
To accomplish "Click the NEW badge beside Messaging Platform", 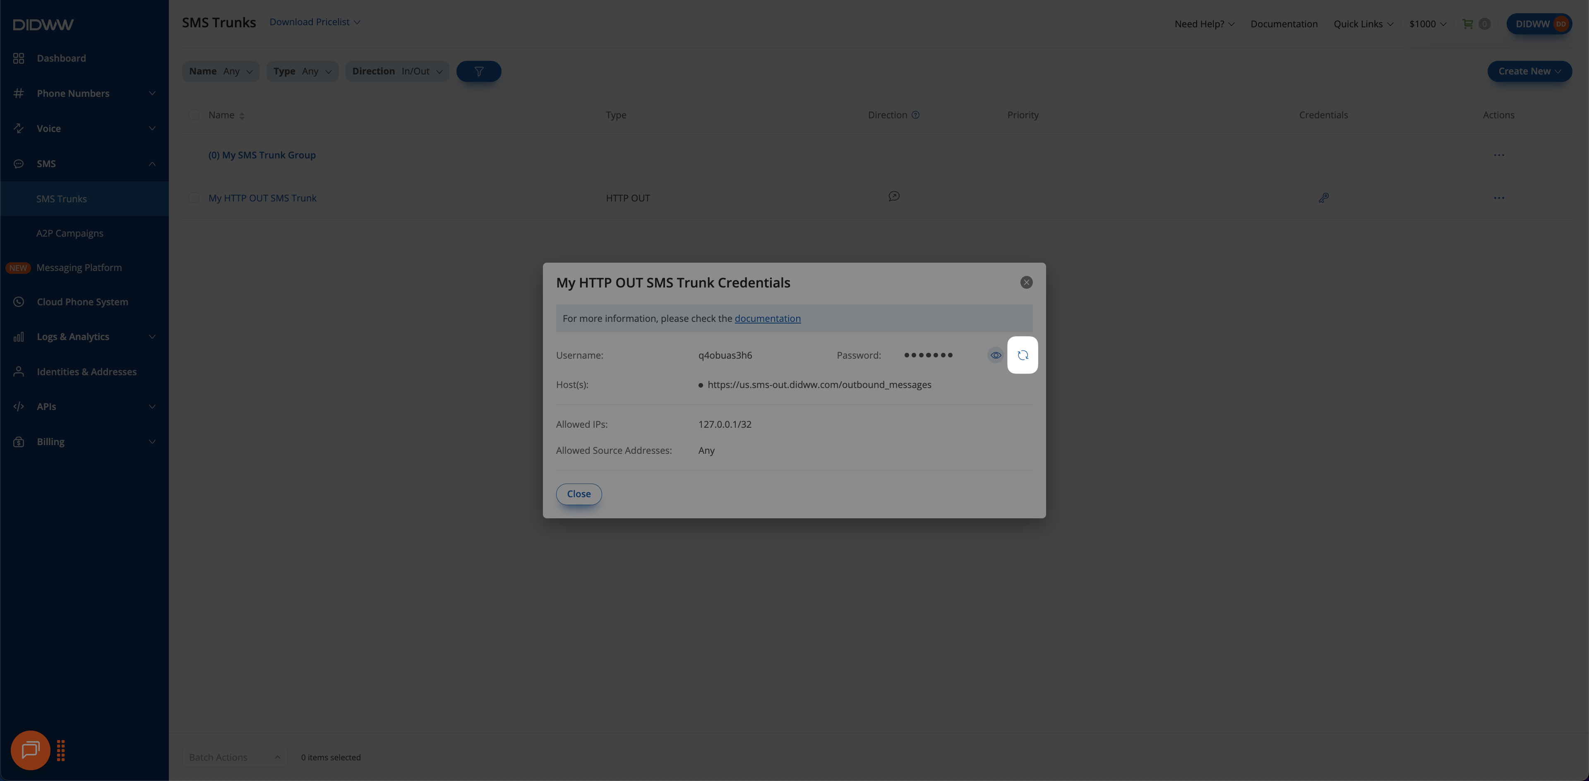I will pyautogui.click(x=18, y=268).
